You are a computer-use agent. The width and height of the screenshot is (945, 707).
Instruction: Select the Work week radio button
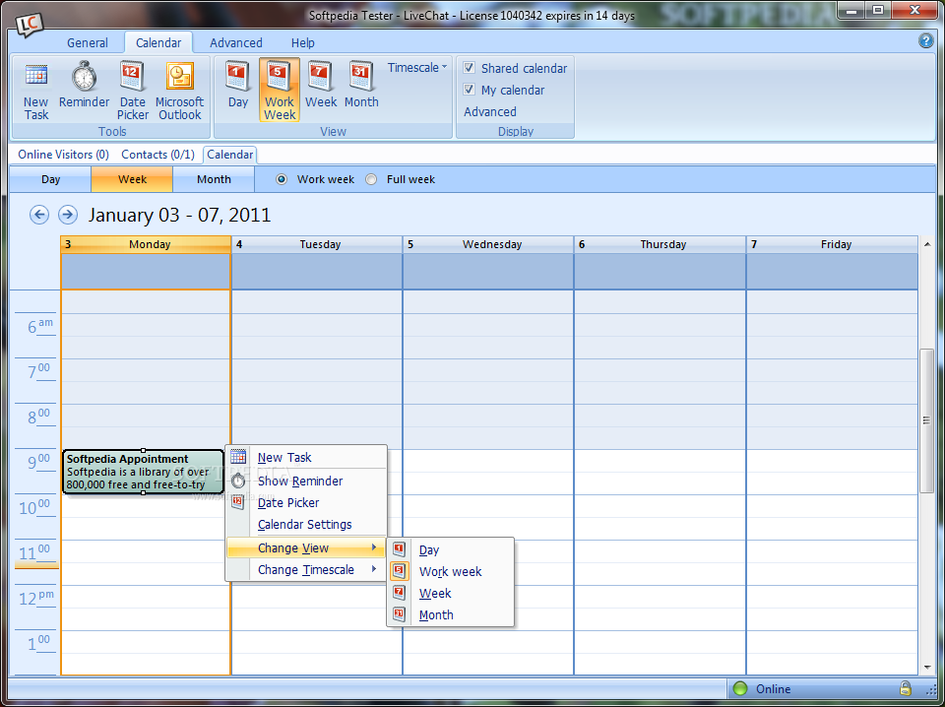[x=282, y=179]
